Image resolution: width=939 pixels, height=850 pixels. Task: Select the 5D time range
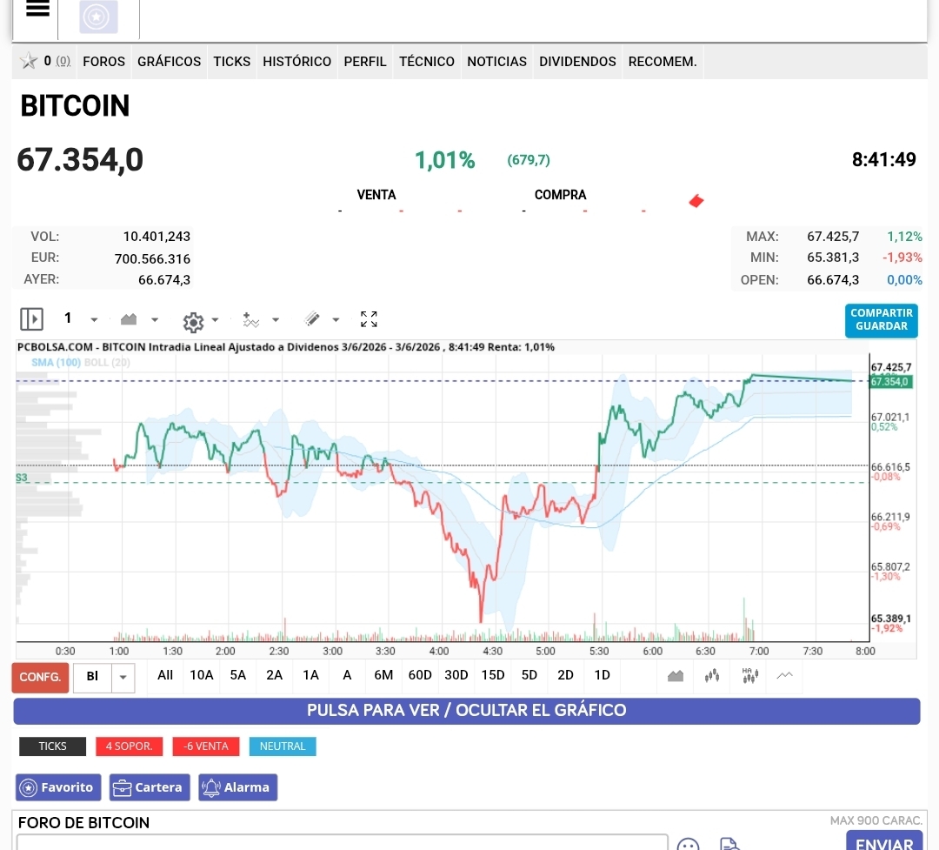pyautogui.click(x=529, y=675)
